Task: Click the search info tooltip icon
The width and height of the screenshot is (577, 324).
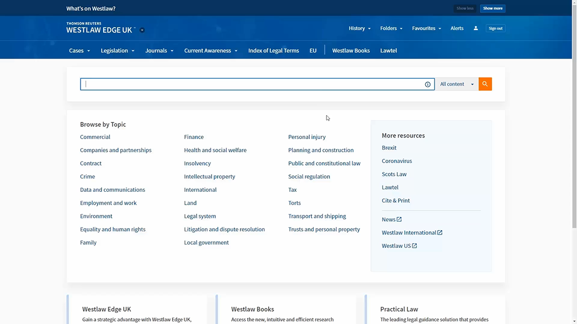Action: click(427, 84)
